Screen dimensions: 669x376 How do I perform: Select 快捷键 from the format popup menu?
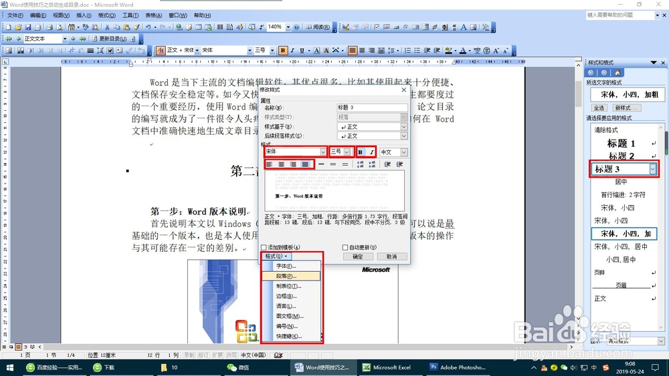pos(292,336)
